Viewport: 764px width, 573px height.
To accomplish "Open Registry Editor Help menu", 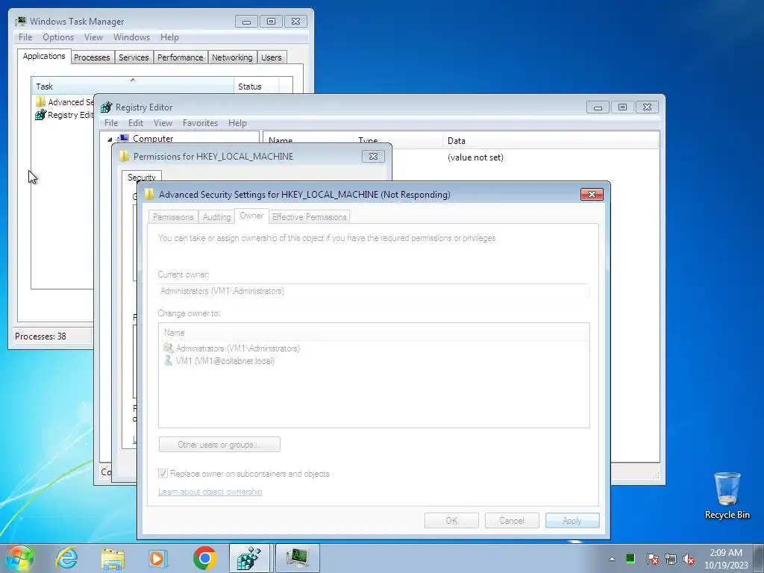I will (237, 123).
